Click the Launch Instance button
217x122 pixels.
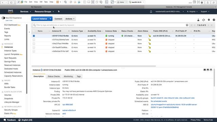coord(40,19)
